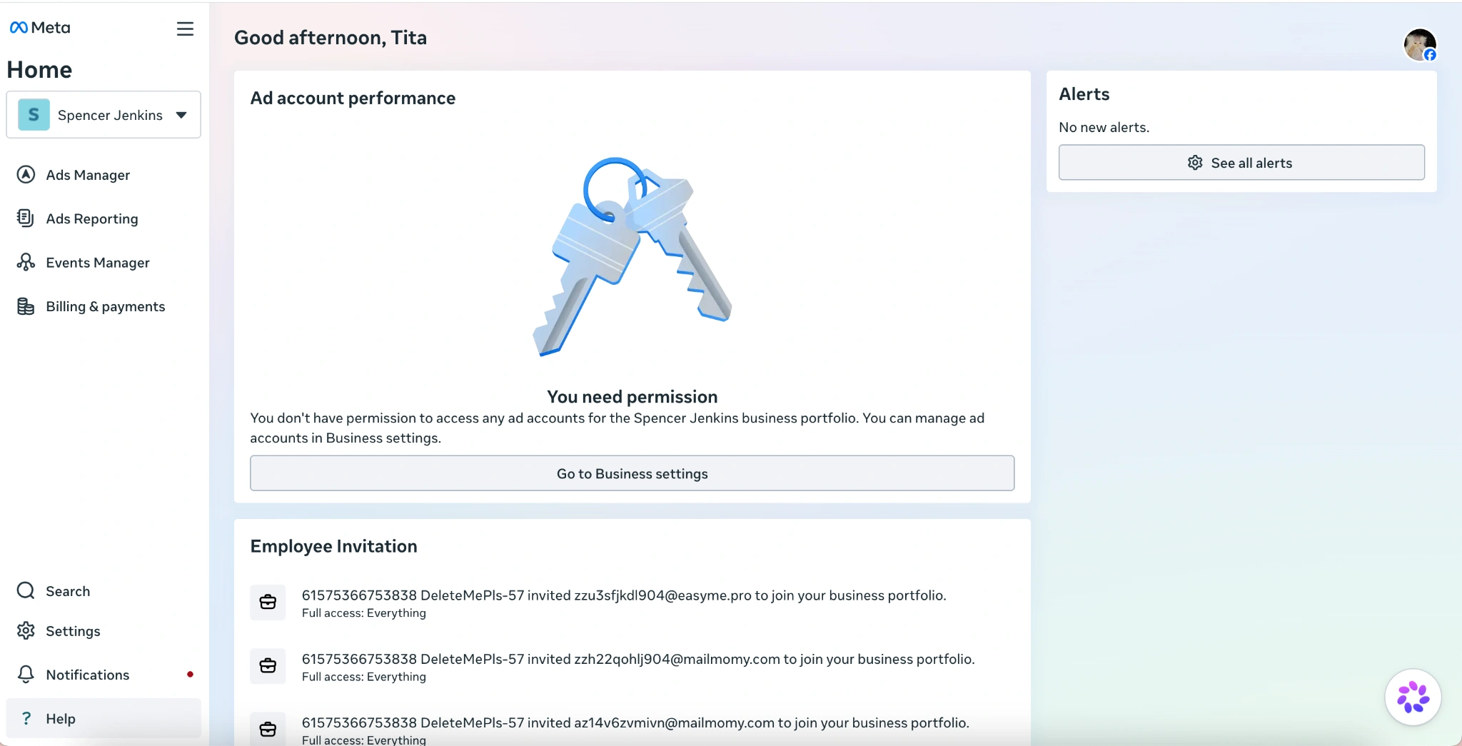Click the Notifications bell icon

[26, 675]
